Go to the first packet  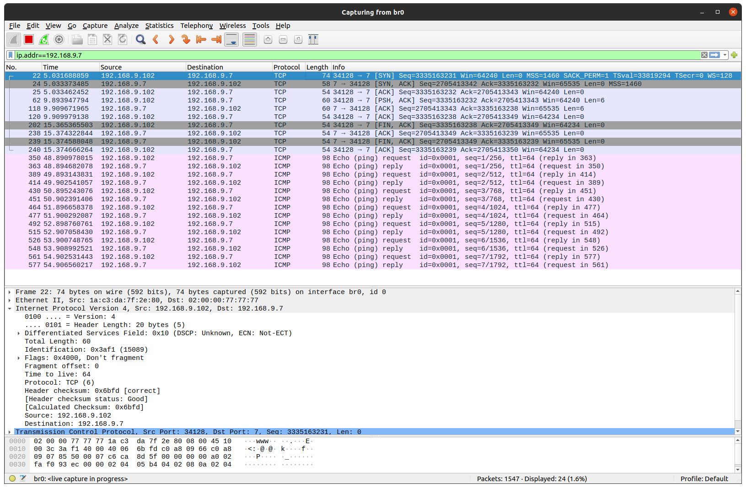point(201,39)
